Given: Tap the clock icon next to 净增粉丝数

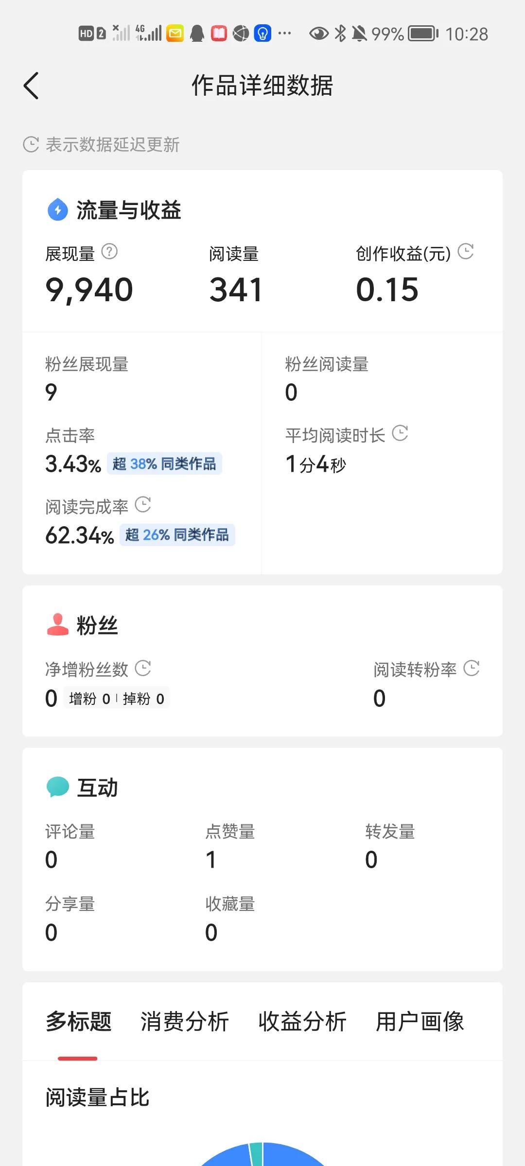Looking at the screenshot, I should [143, 668].
